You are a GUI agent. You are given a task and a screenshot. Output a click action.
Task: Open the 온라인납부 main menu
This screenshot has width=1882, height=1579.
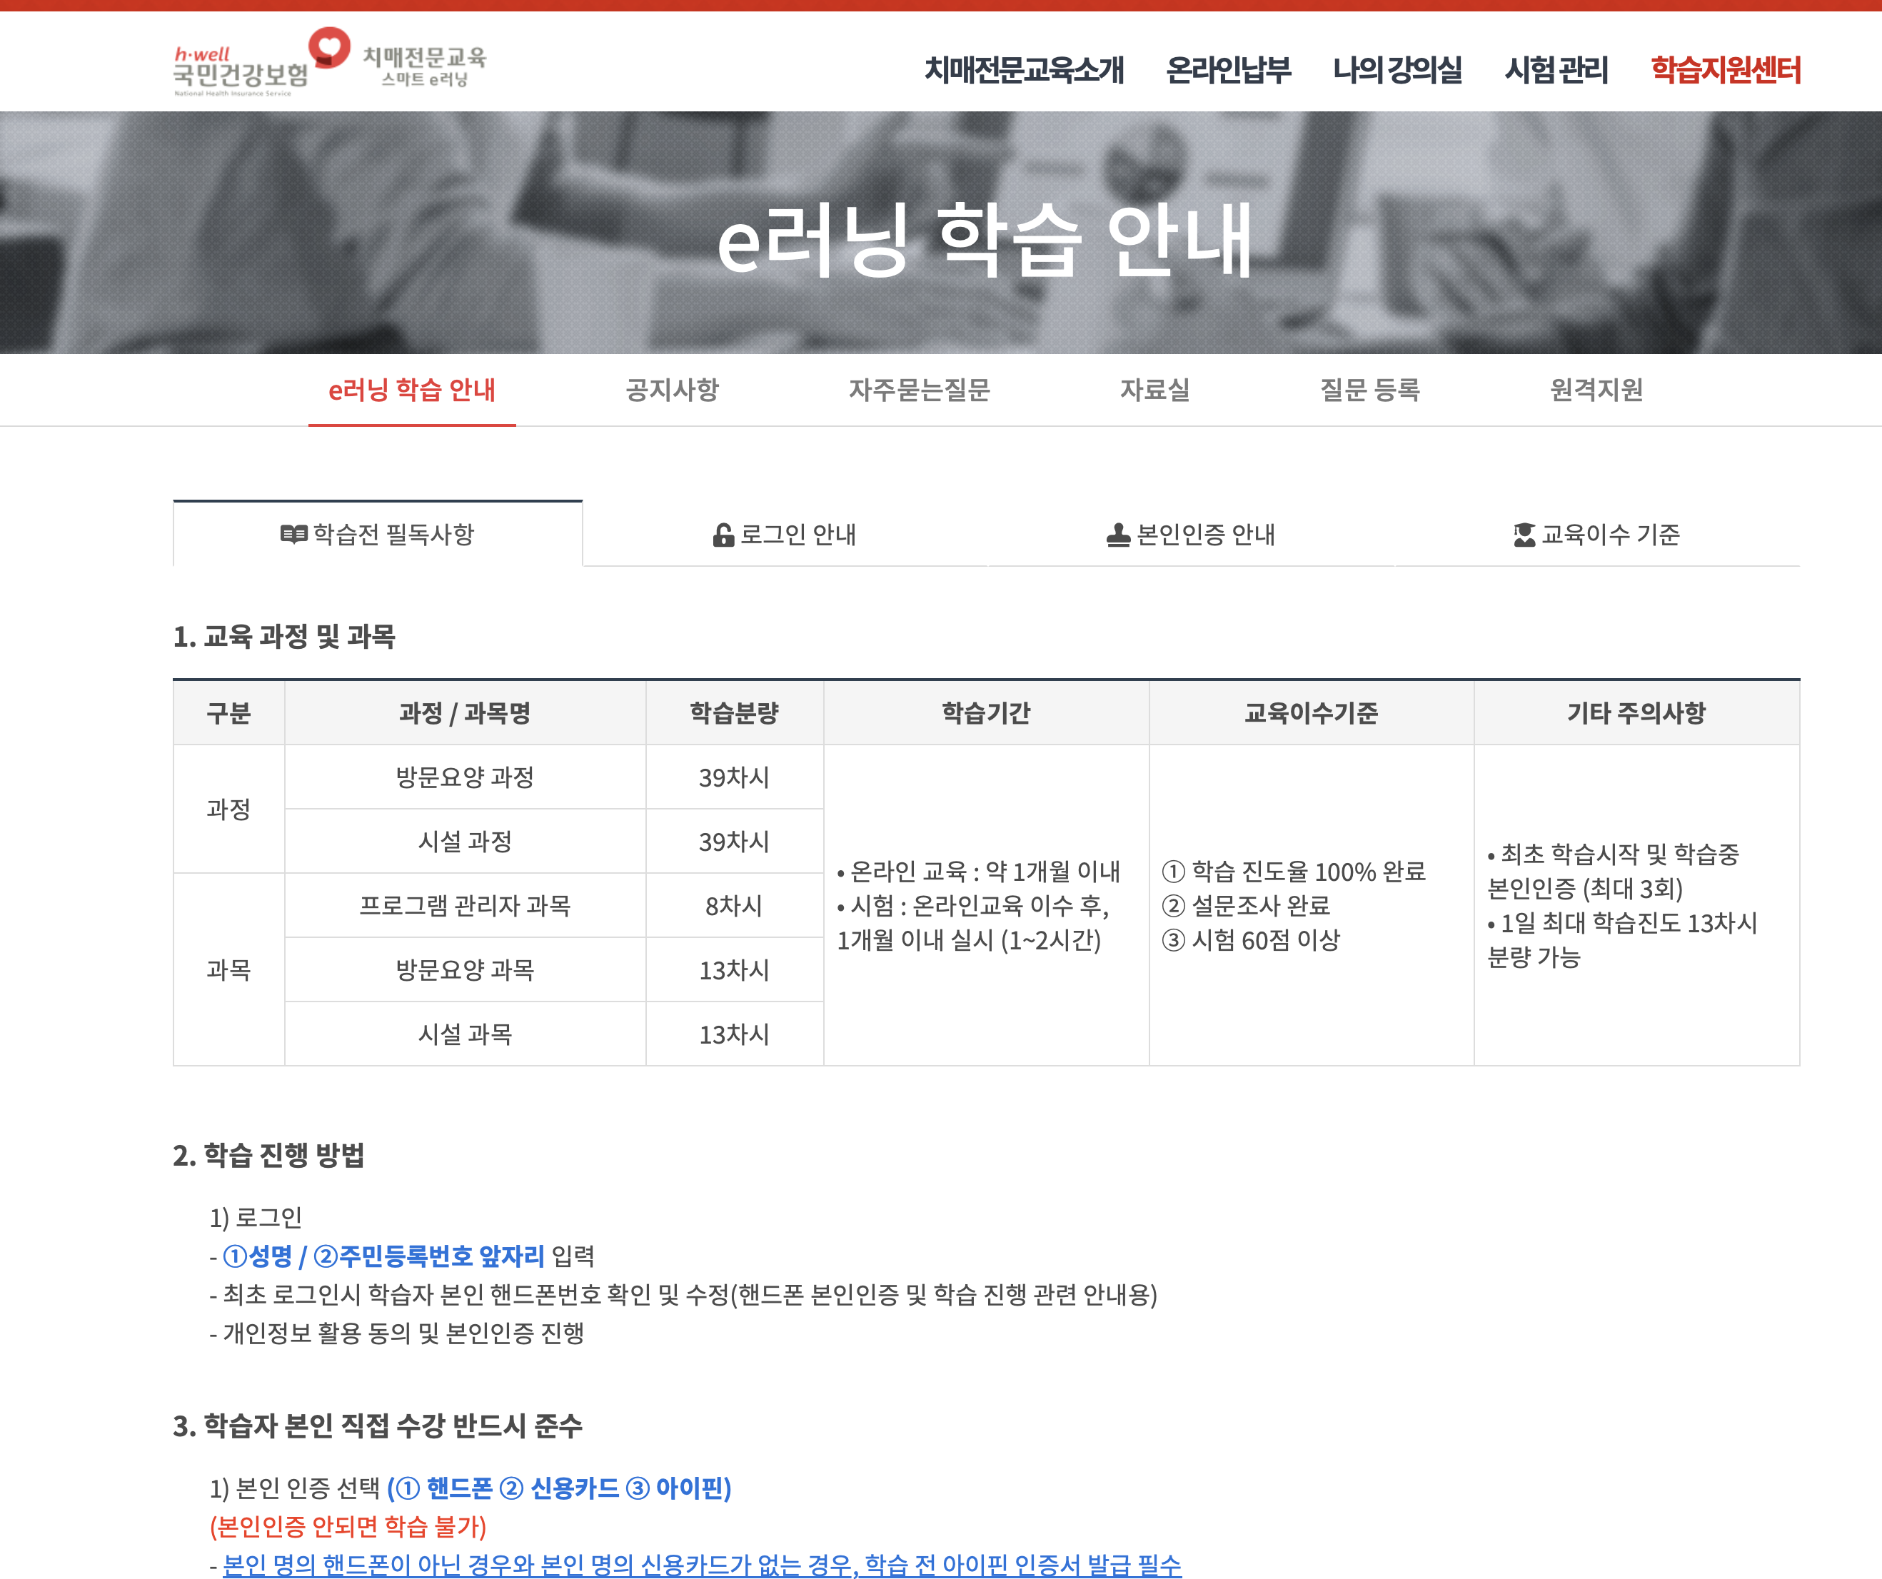click(1228, 70)
